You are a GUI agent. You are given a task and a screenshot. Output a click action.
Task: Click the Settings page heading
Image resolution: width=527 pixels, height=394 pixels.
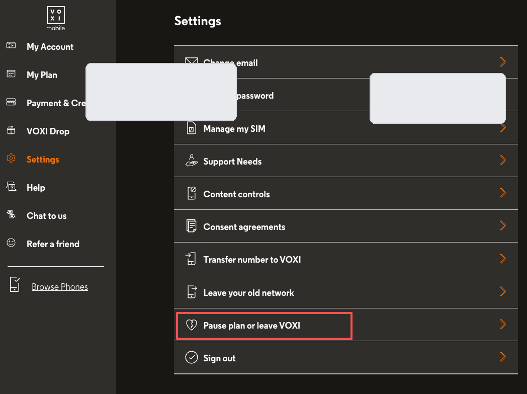pos(198,21)
